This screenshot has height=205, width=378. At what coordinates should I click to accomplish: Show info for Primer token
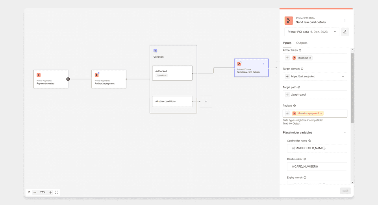point(300,50)
